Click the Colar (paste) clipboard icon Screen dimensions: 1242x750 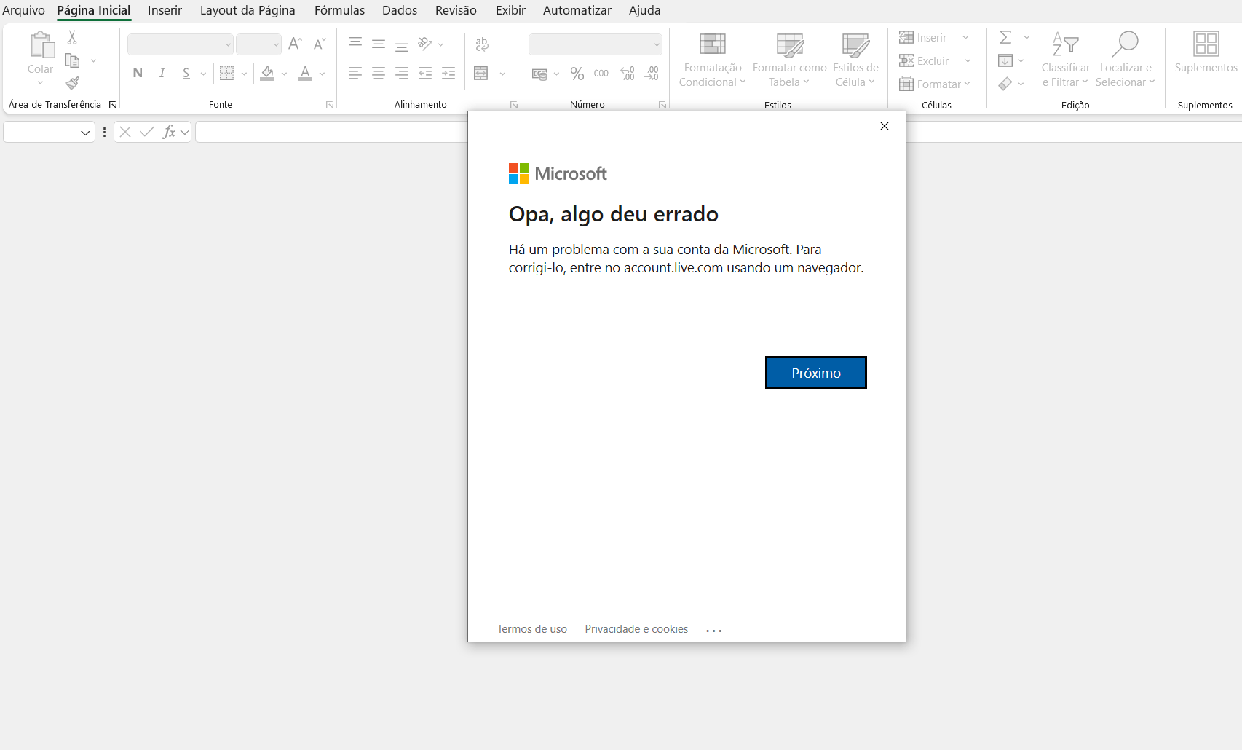coord(41,44)
